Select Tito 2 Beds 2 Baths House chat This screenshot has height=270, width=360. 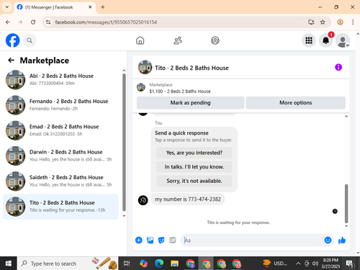coord(60,207)
